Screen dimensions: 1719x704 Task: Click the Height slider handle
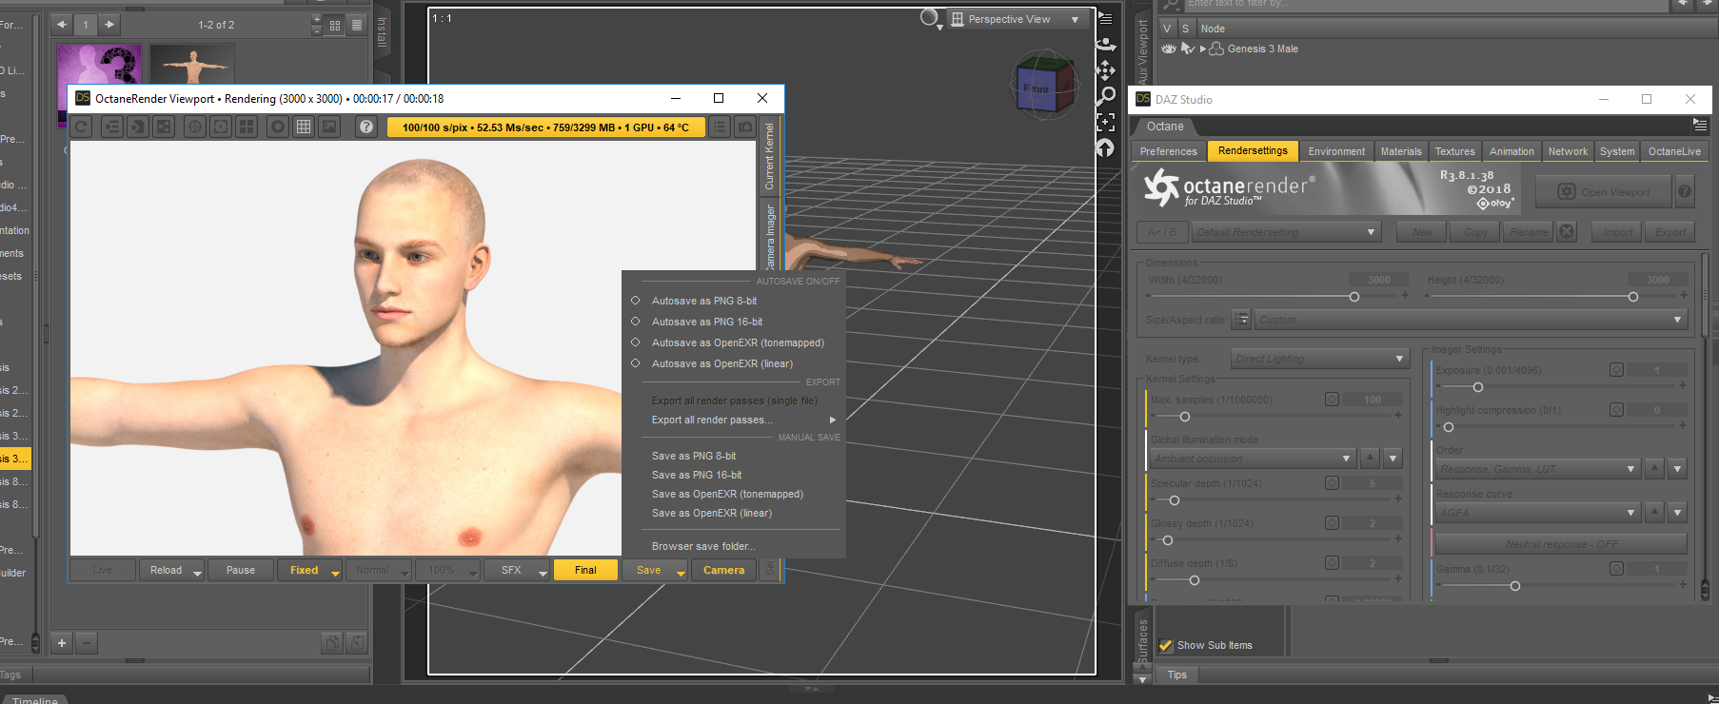[x=1633, y=297]
